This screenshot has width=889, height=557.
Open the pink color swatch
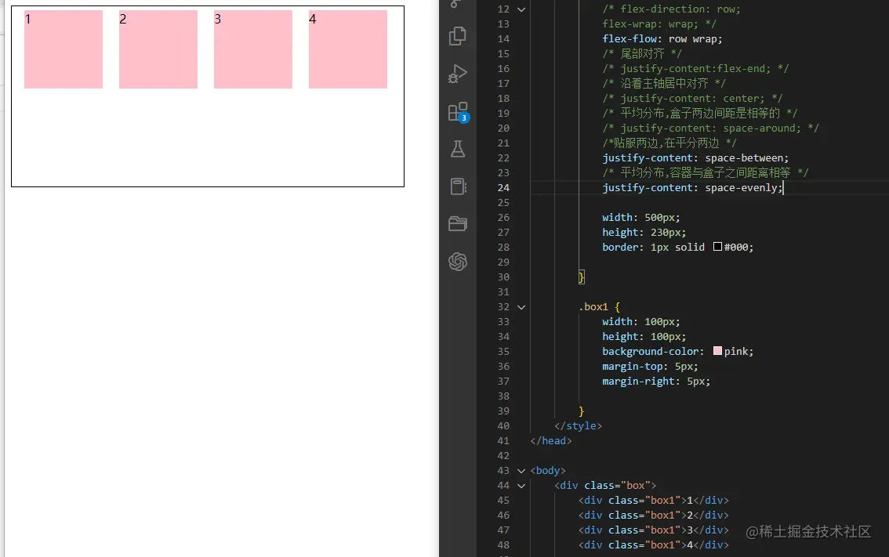point(717,351)
